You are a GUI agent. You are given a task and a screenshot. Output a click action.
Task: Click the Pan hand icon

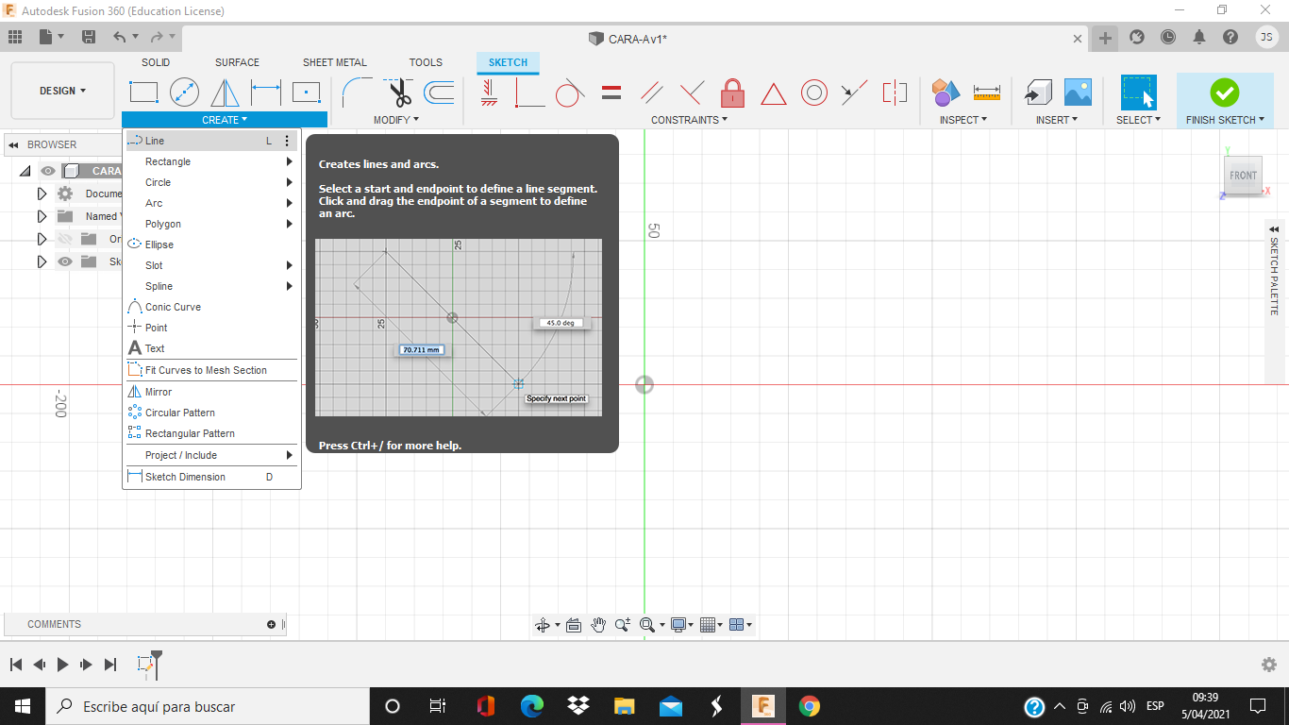(598, 625)
